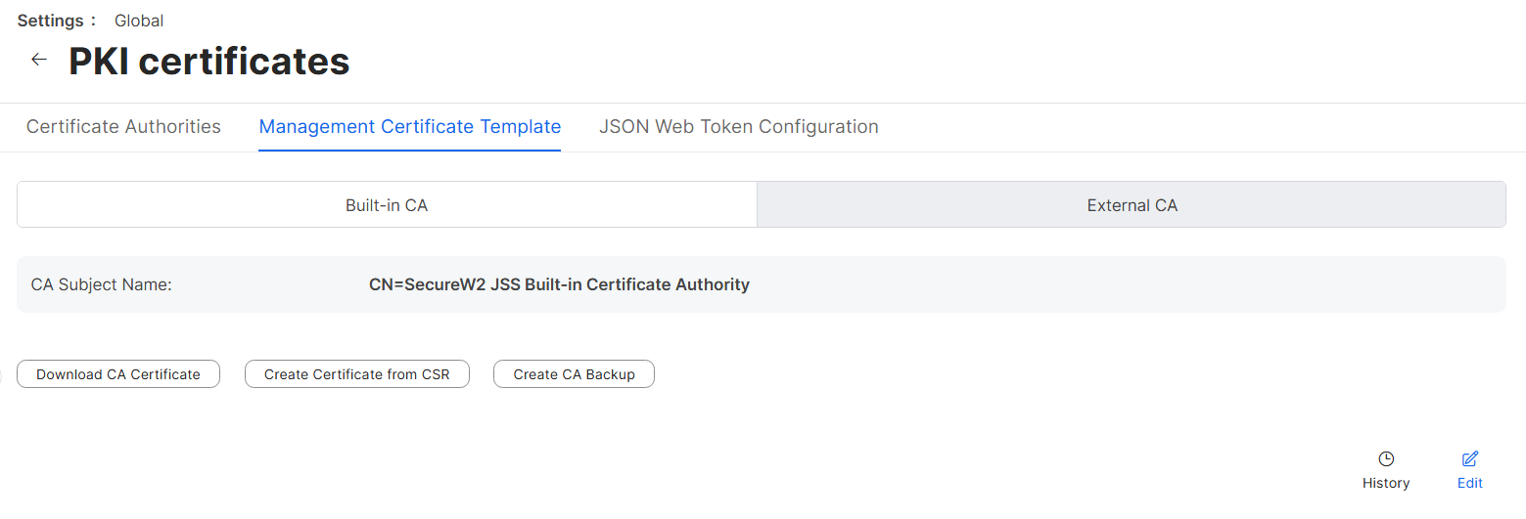Click the blue Edit text label
This screenshot has height=519, width=1526.
[x=1469, y=483]
